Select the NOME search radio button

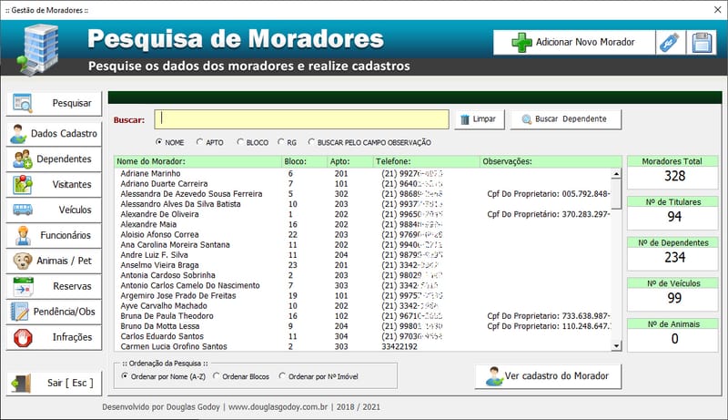[x=159, y=142]
